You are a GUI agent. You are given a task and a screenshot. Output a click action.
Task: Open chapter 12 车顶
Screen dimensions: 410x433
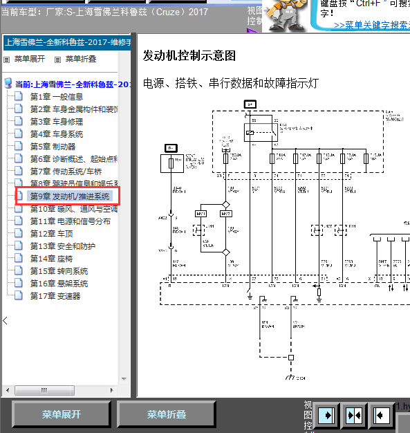pos(51,234)
